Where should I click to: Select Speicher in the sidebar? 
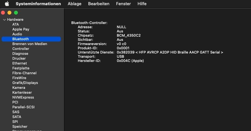pyautogui.click(x=20, y=126)
